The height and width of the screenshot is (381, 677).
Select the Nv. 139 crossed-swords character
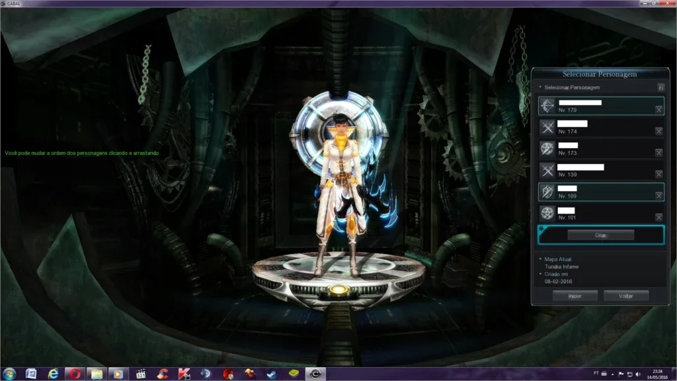(601, 170)
